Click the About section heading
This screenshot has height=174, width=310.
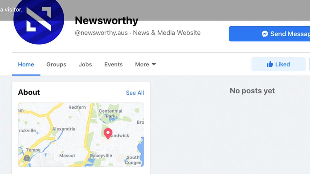[29, 92]
